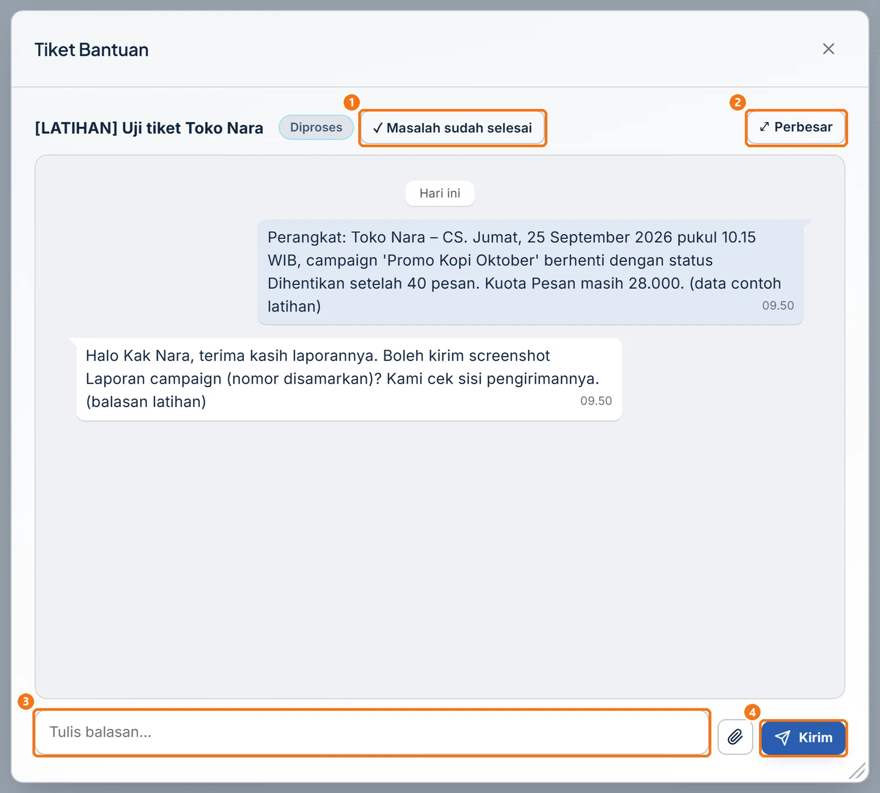
Task: Send reply with Kirim button
Action: point(803,738)
